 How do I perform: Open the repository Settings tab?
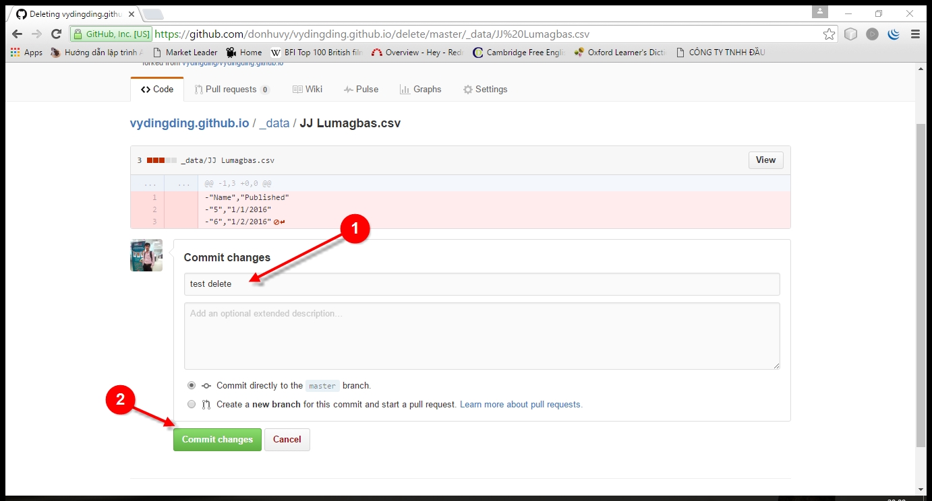485,89
